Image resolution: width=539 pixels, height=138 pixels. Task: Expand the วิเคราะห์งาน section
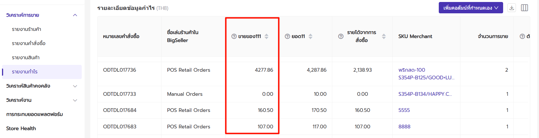pos(75,100)
